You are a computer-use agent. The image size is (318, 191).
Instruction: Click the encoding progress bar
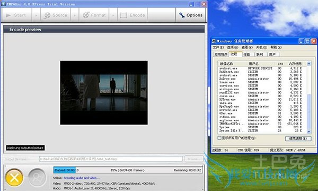coord(128,170)
